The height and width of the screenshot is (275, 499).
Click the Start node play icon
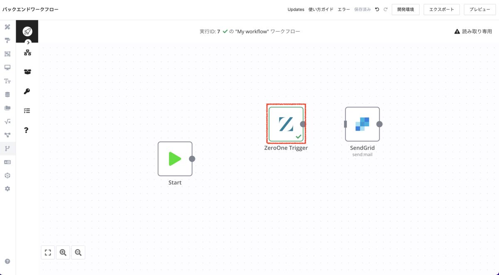point(175,159)
